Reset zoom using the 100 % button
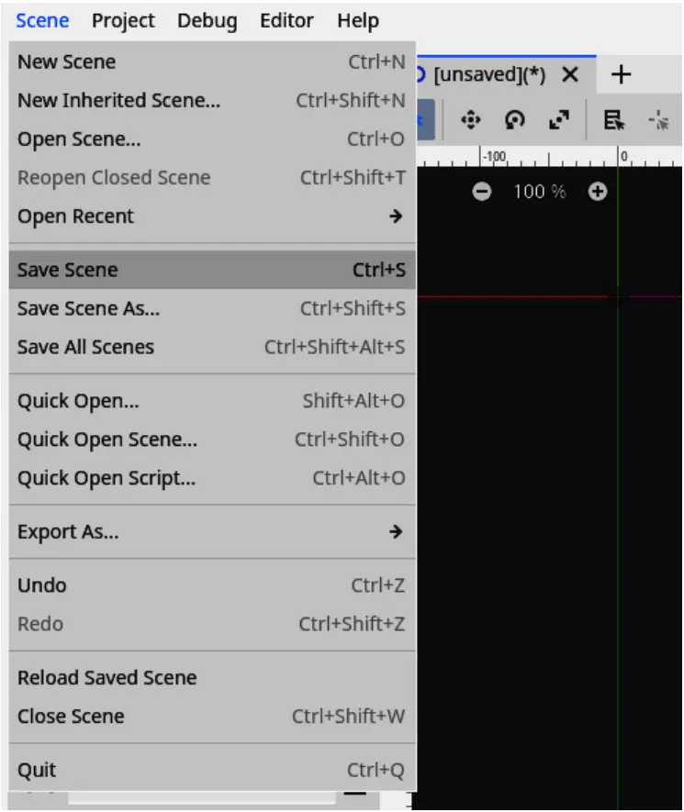Screen dimensions: 684x812 [x=540, y=192]
